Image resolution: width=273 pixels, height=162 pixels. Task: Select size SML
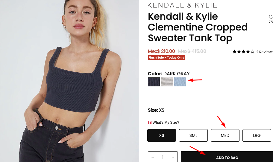click(x=193, y=135)
